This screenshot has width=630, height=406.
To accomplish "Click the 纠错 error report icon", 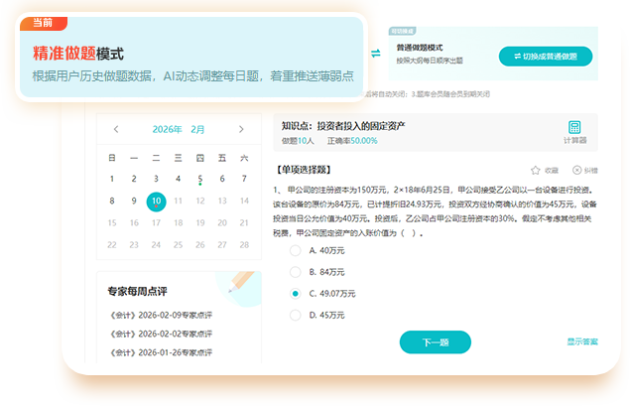I will 576,171.
